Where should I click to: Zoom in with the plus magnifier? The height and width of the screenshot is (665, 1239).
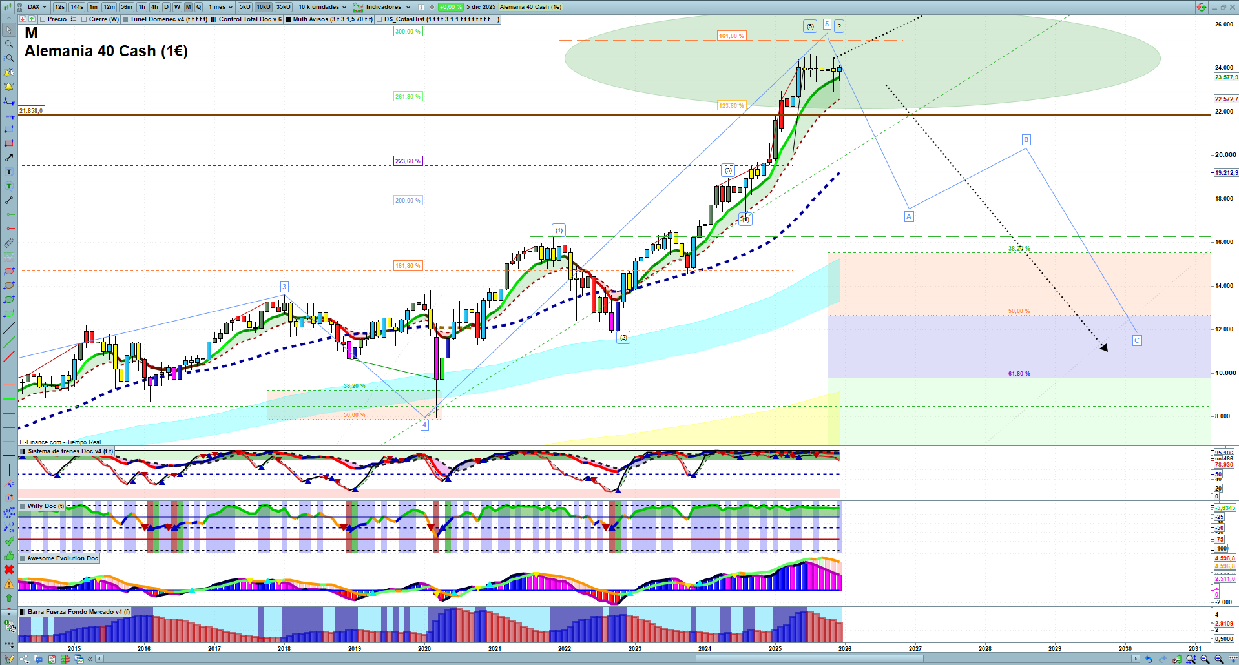(x=1219, y=659)
